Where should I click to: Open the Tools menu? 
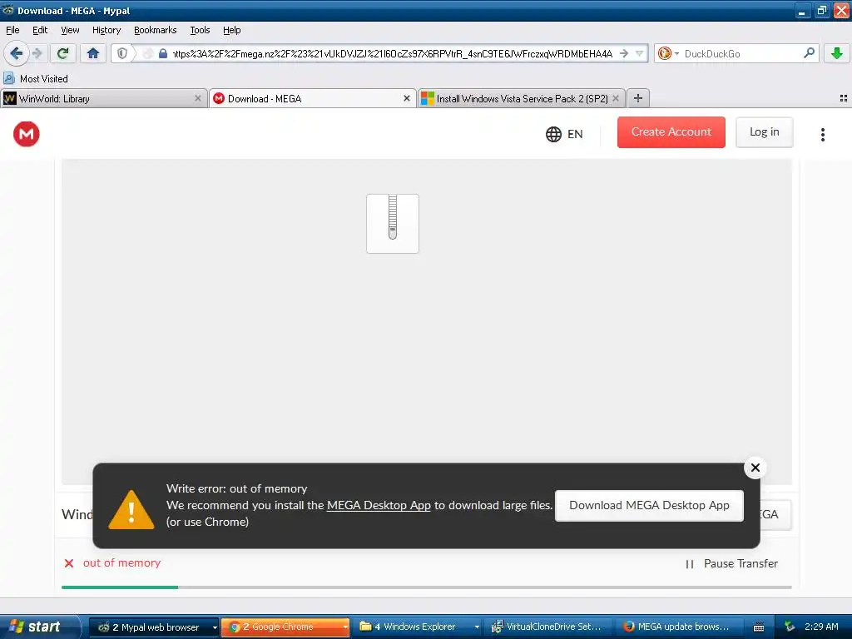(200, 30)
